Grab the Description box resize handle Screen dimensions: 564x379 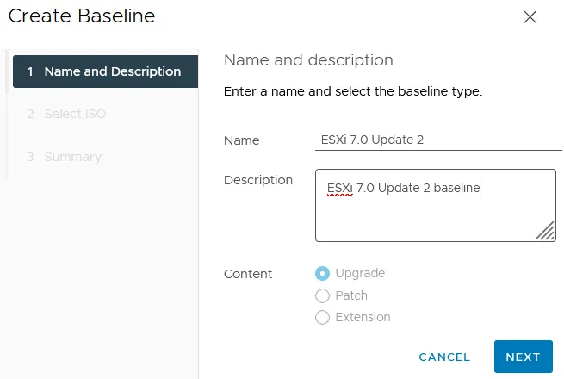click(544, 230)
